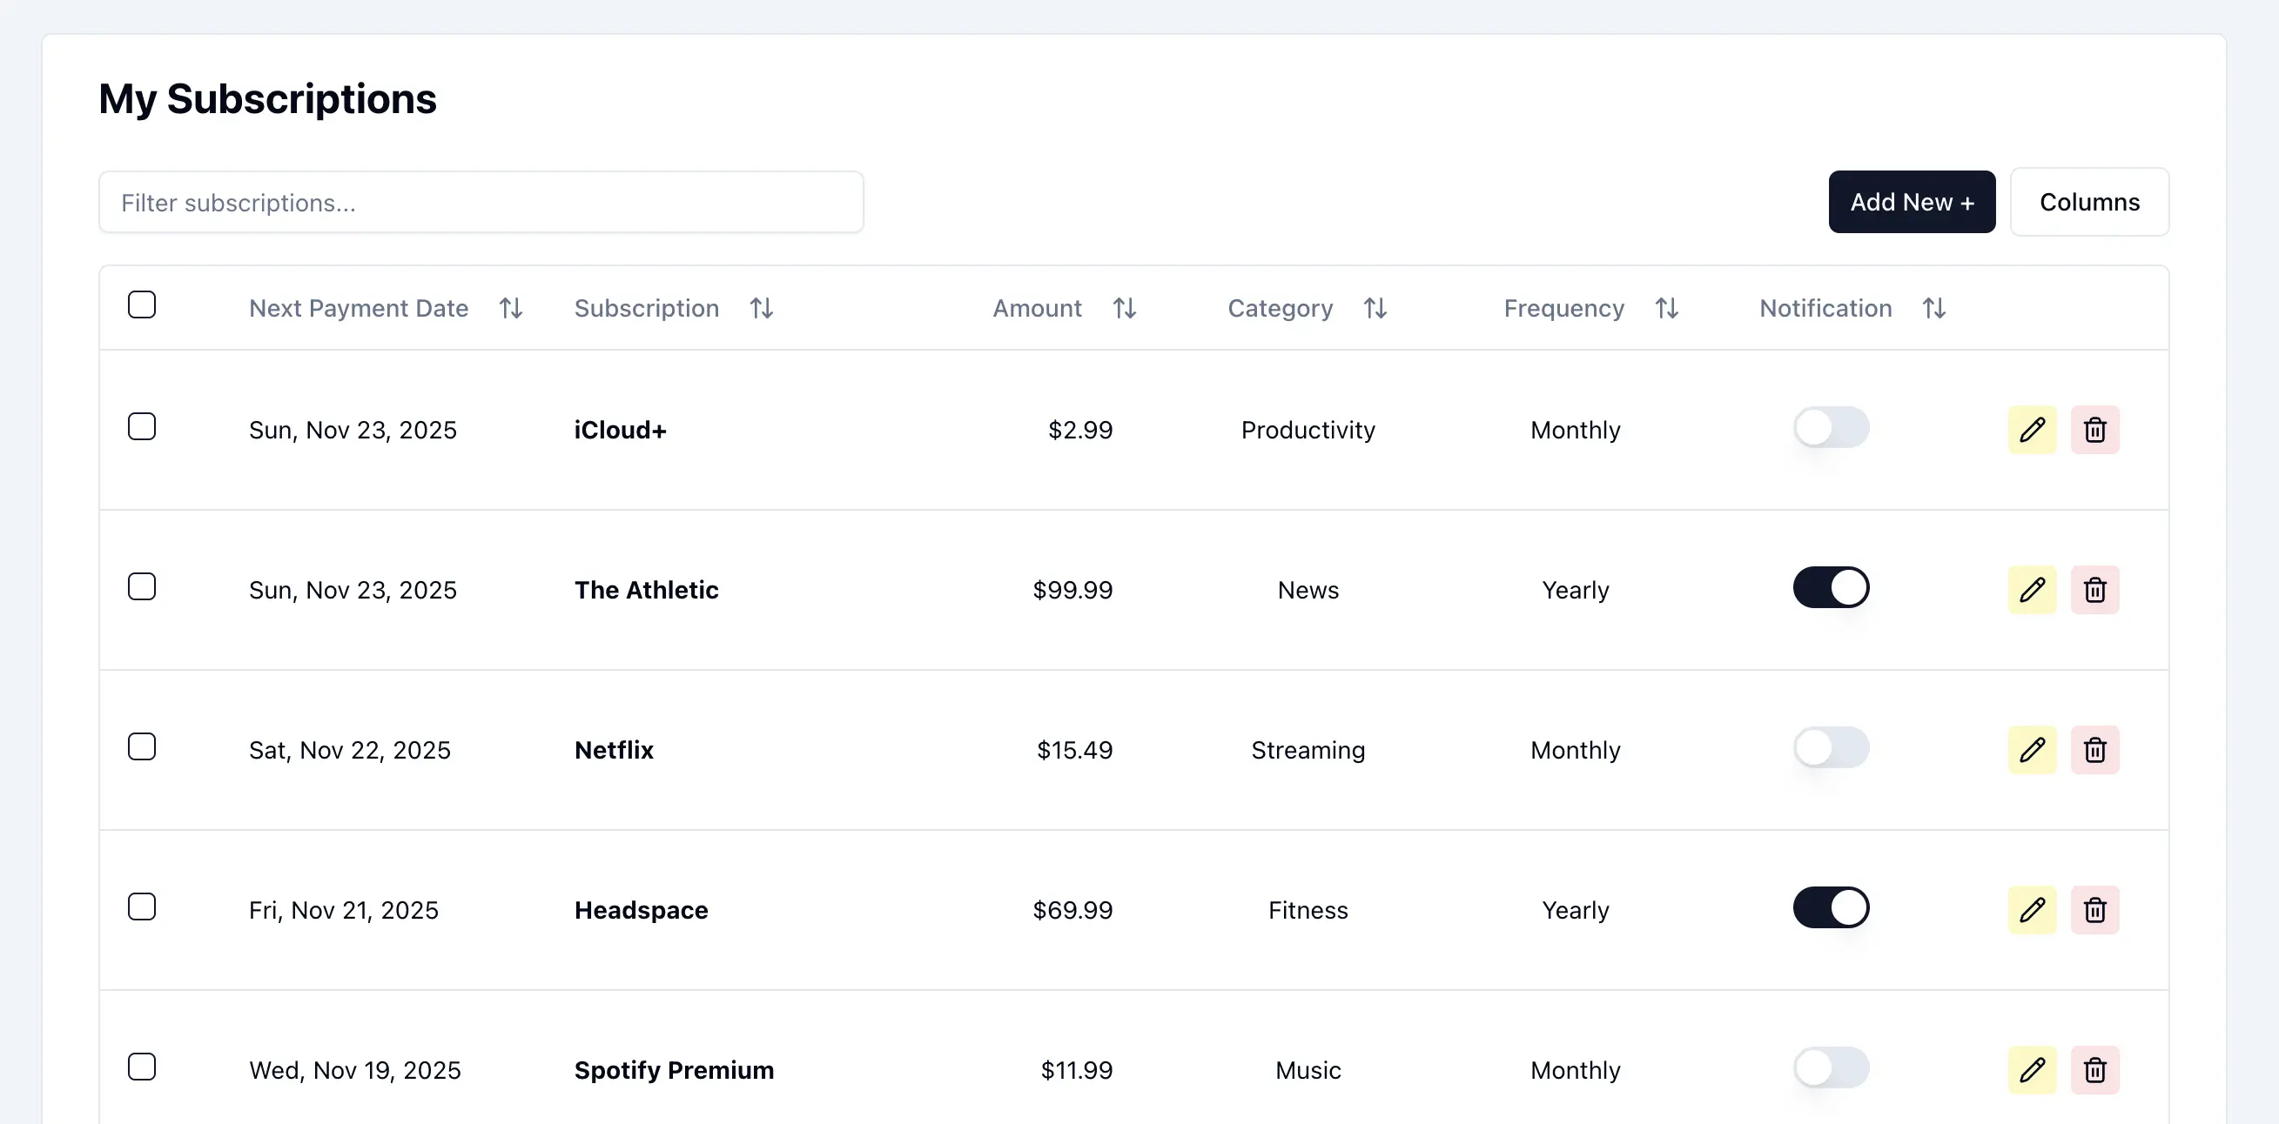Open the Columns options
Image resolution: width=2279 pixels, height=1124 pixels.
(2090, 202)
